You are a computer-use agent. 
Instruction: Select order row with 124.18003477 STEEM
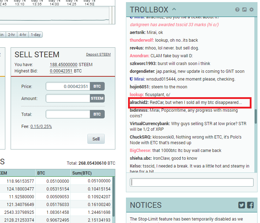[x=56, y=189]
